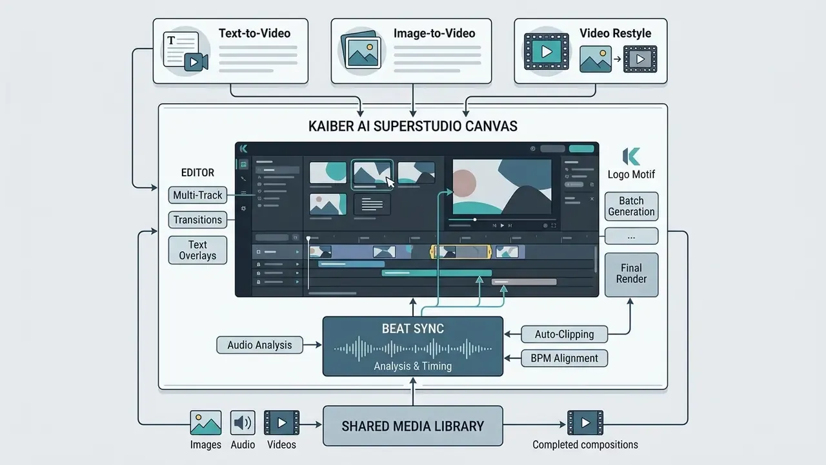Click the Multi-Track editor label
This screenshot has height=465, width=826.
coord(197,195)
